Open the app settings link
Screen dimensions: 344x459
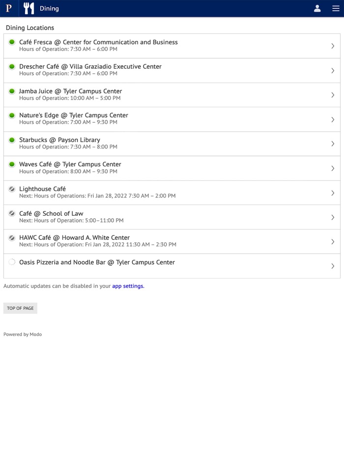(128, 286)
